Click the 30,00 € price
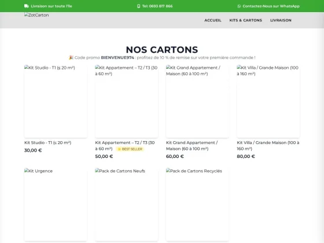 tap(33, 150)
